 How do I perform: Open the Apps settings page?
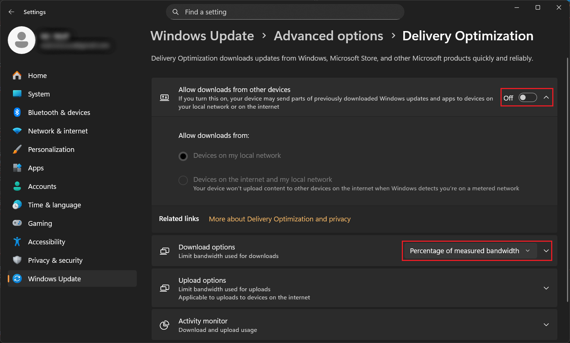coord(36,168)
